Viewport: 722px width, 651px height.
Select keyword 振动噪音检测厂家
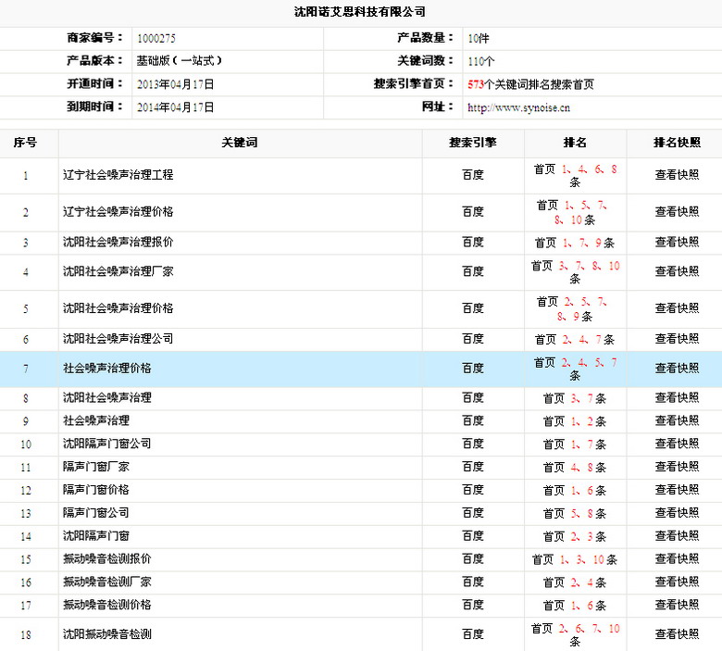tap(107, 582)
